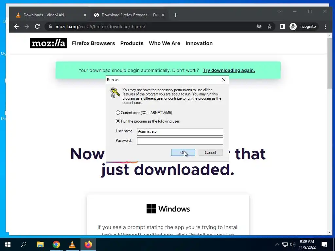This screenshot has width=335, height=251.
Task: Reload the current page
Action: 37,26
